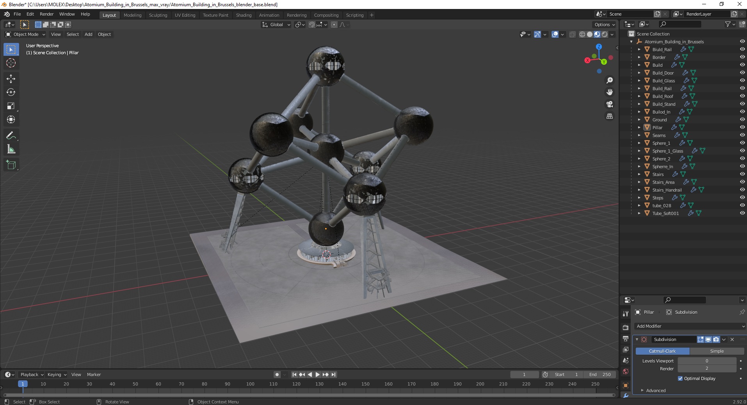Hide the Ground object in outliner
747x405 pixels.
point(742,119)
